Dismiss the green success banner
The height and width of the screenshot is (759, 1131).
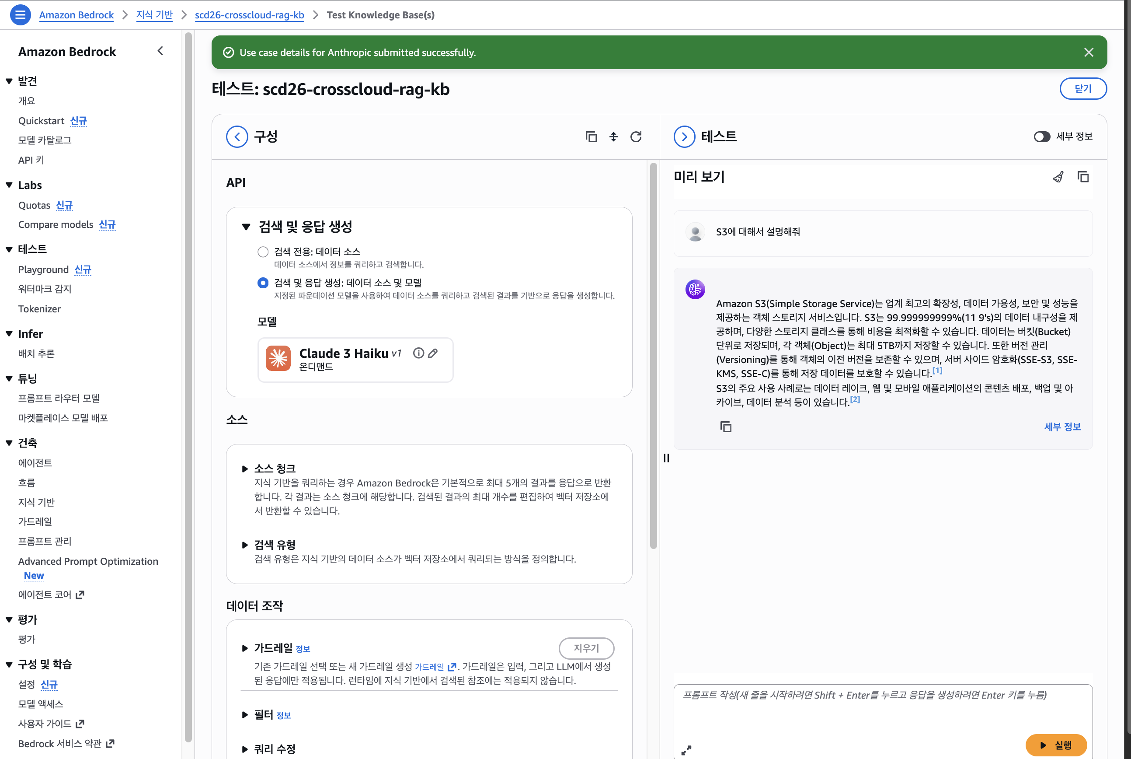1089,52
